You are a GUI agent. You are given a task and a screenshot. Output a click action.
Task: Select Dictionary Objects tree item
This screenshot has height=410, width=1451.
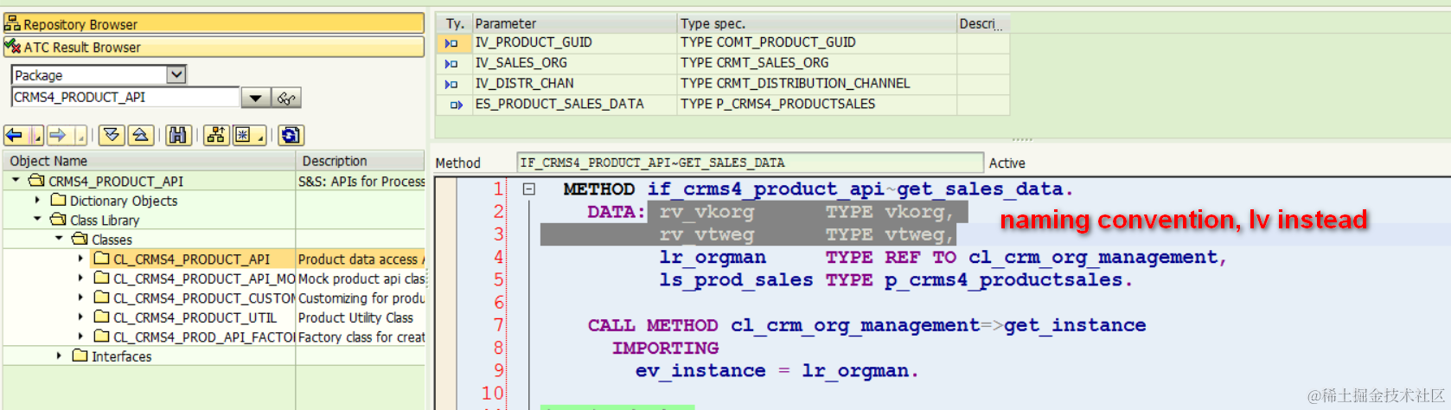click(124, 201)
